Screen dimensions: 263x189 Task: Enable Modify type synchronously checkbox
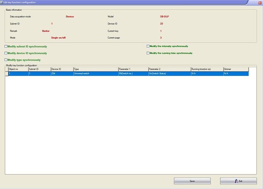(6, 60)
